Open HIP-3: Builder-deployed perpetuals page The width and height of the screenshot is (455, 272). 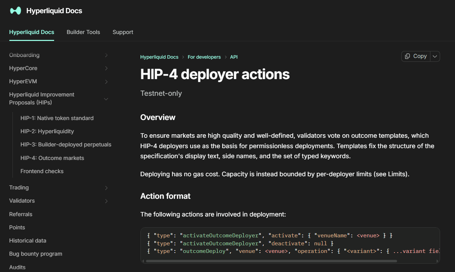click(66, 144)
